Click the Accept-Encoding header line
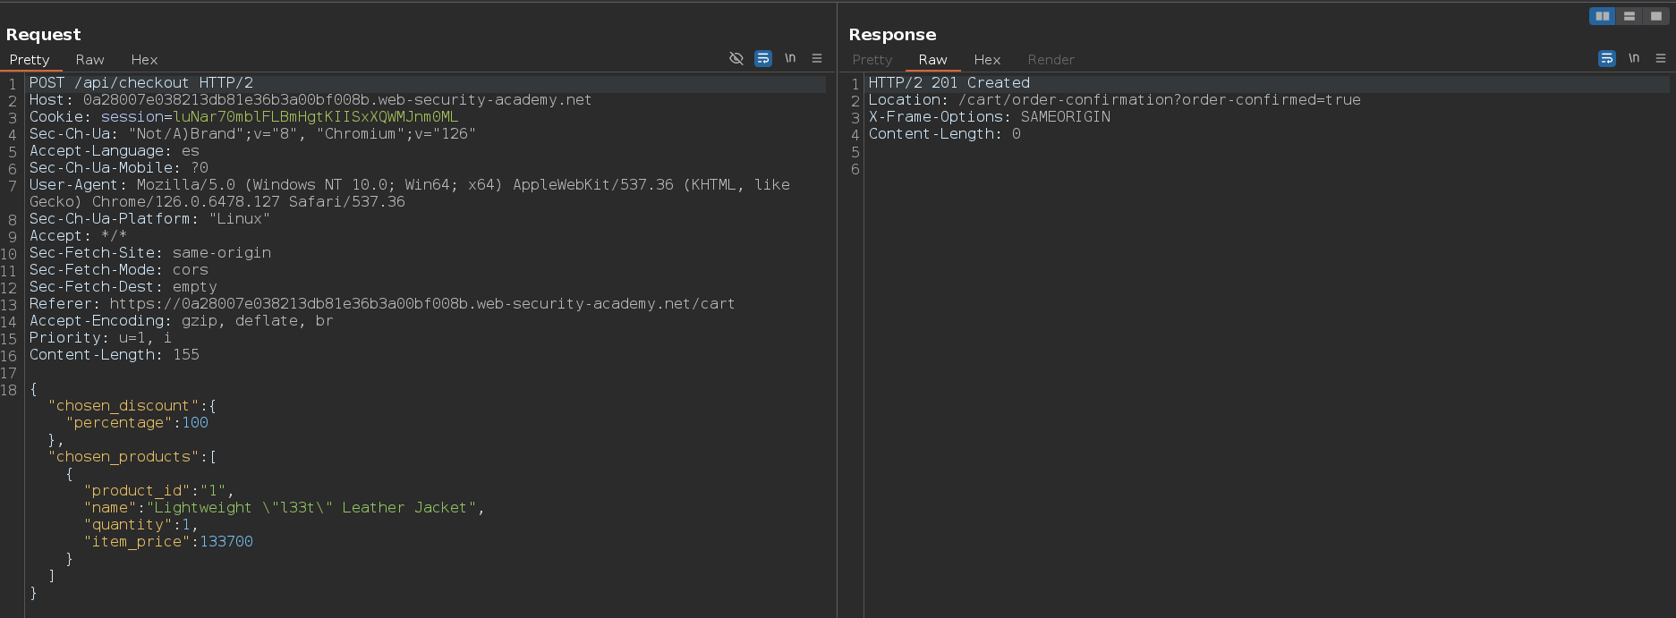The width and height of the screenshot is (1676, 618). 182,321
